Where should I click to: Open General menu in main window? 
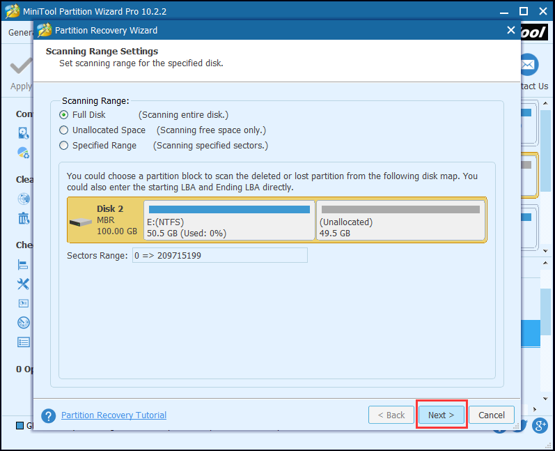pyautogui.click(x=20, y=32)
